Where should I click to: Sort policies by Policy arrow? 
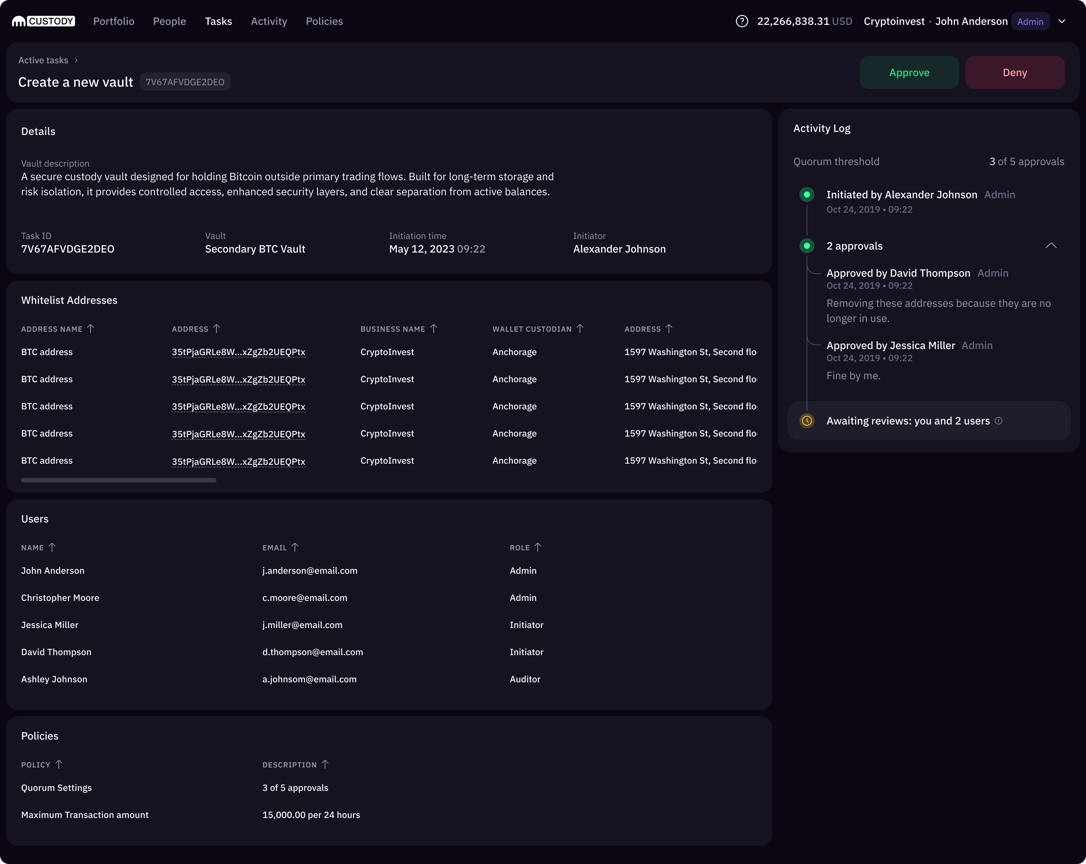[x=59, y=764]
